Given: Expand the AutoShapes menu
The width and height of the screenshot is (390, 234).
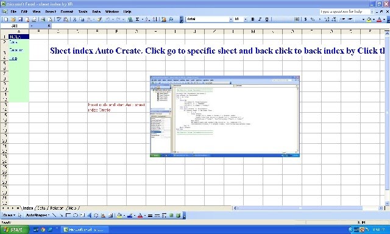Looking at the screenshot, I should [38, 215].
